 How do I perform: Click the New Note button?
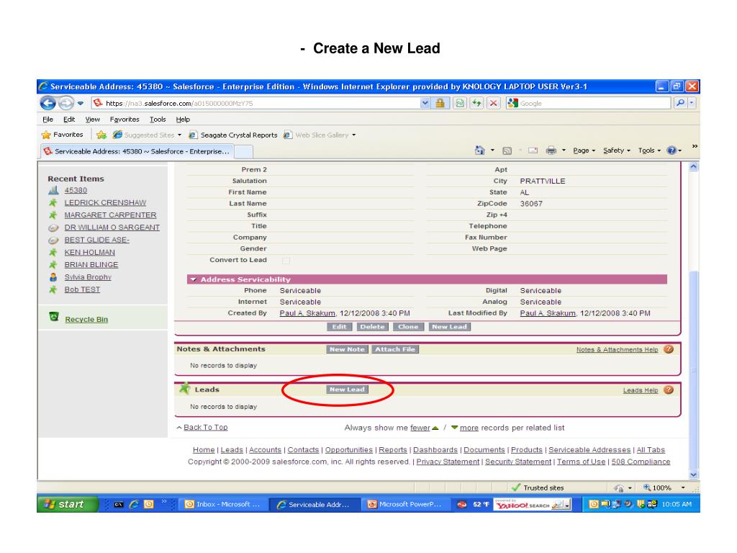click(x=347, y=349)
